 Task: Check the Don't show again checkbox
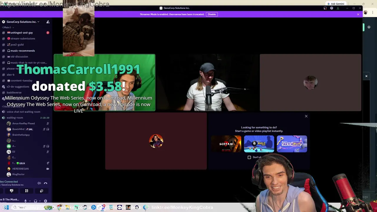coord(249,157)
